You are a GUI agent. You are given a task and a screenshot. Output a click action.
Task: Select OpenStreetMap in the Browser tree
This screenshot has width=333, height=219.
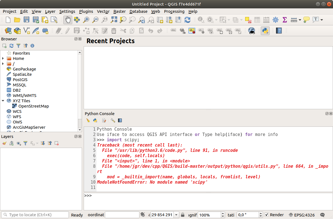pyautogui.click(x=33, y=106)
